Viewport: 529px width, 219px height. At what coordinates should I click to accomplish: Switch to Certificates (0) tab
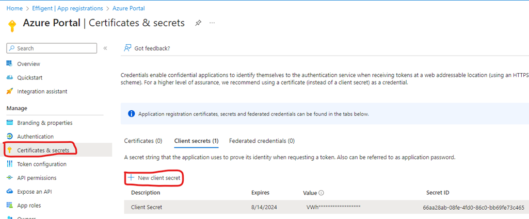(143, 141)
